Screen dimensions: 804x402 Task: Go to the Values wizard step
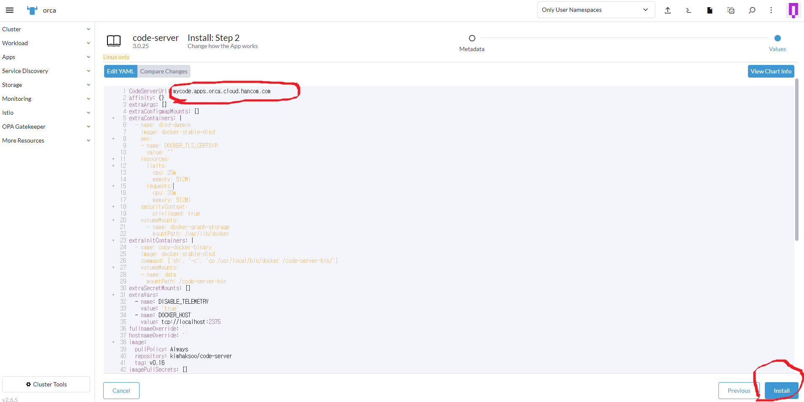777,43
